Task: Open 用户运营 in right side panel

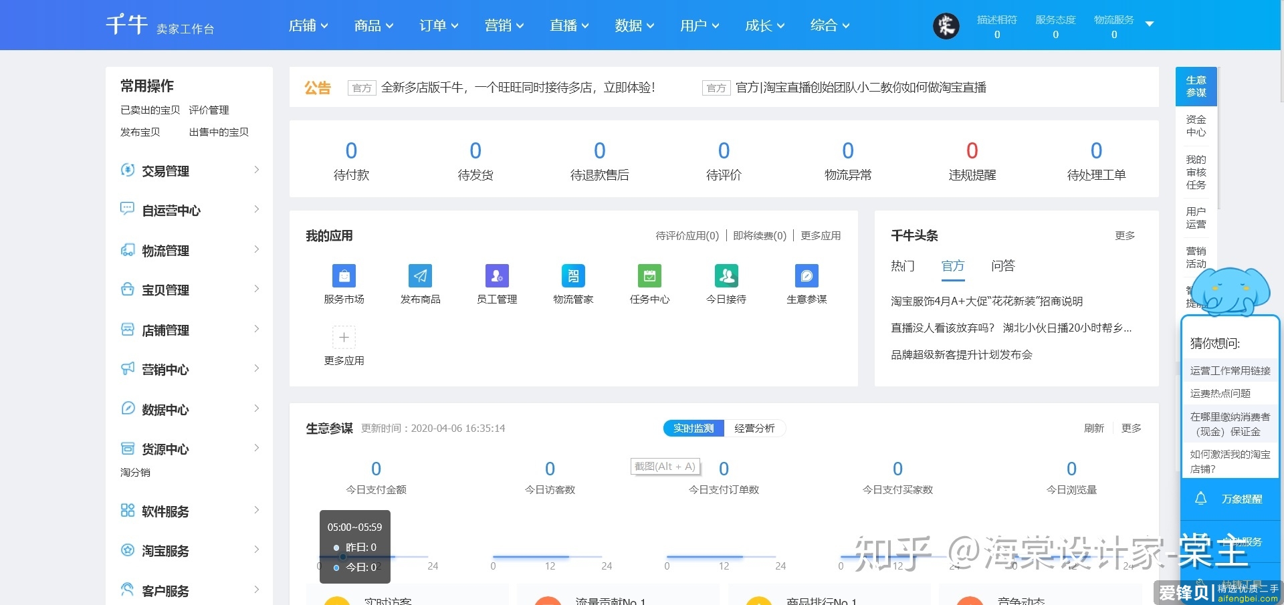Action: [x=1196, y=218]
